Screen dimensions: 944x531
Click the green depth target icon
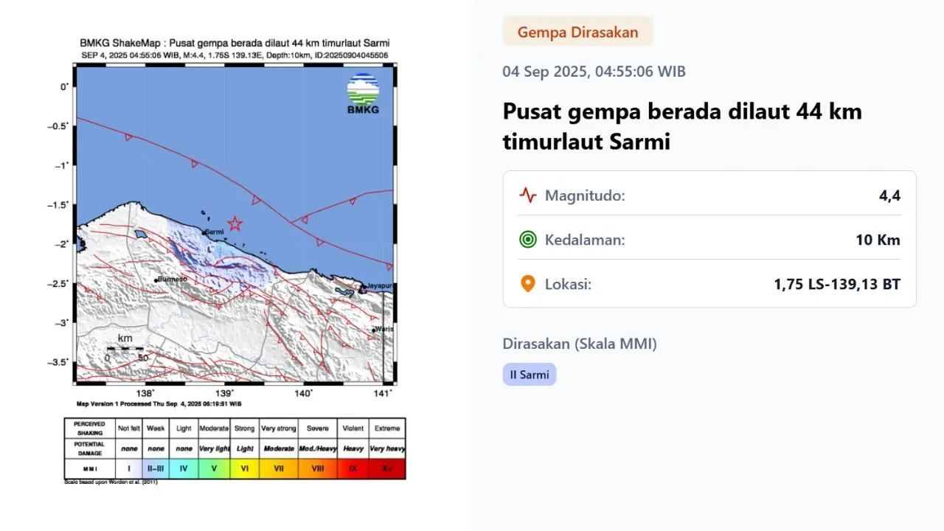coord(527,240)
